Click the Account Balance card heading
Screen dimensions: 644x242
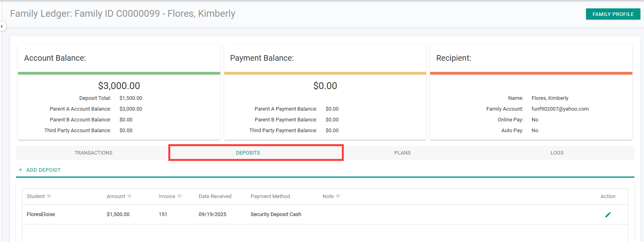[x=55, y=58]
